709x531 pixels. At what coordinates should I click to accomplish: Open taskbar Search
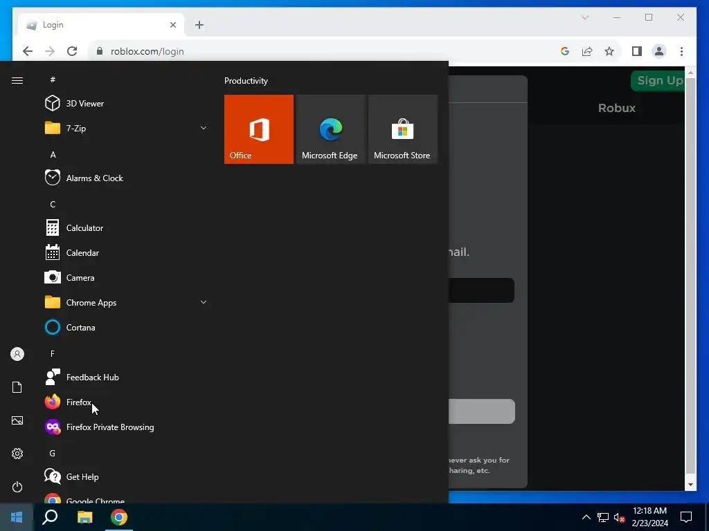pyautogui.click(x=50, y=517)
